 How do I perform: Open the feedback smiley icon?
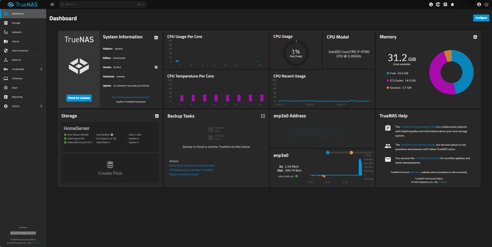coord(431,5)
